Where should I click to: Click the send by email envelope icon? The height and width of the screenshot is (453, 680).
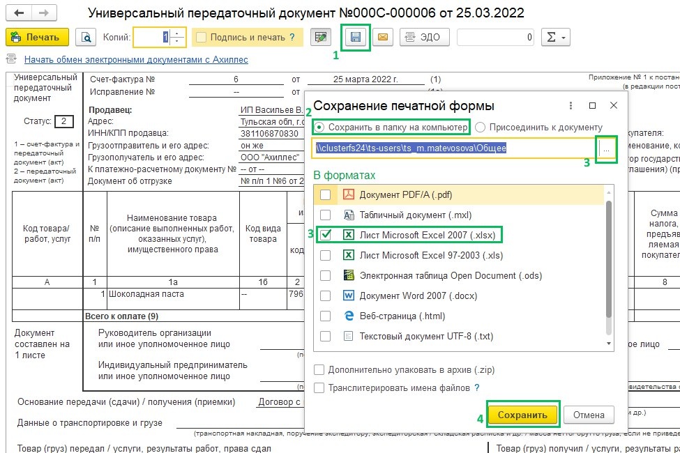[x=382, y=37]
